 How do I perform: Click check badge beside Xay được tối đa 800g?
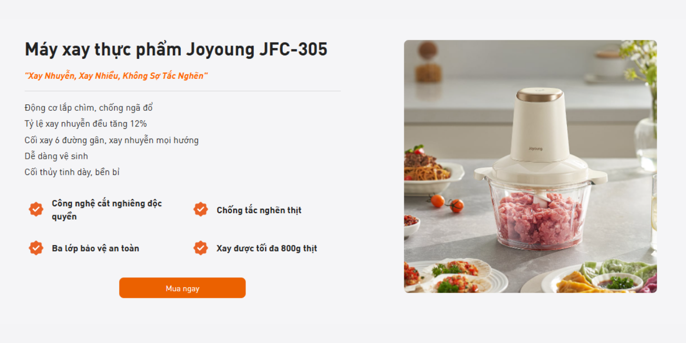[x=200, y=248]
